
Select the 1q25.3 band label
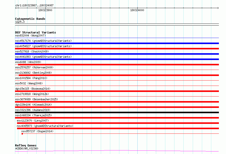pos(20,22)
